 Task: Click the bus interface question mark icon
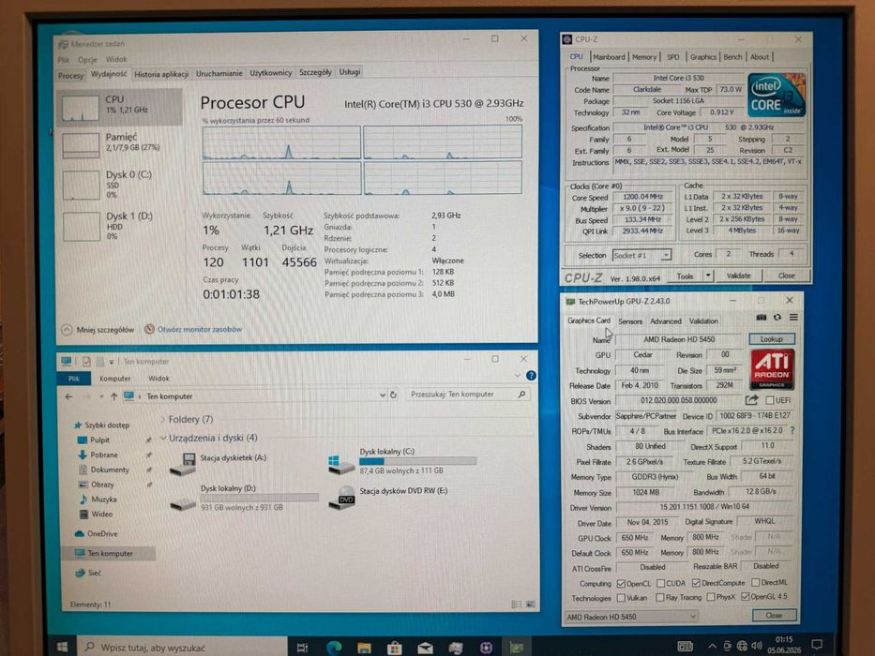792,431
